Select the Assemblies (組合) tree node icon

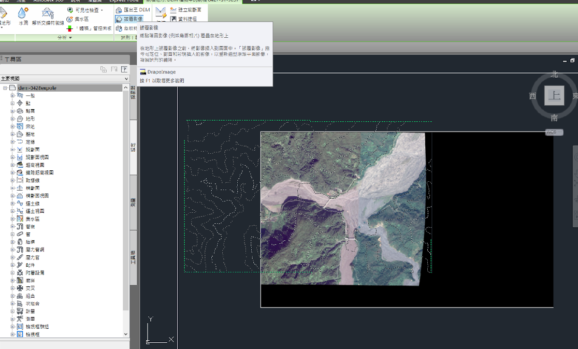click(20, 296)
